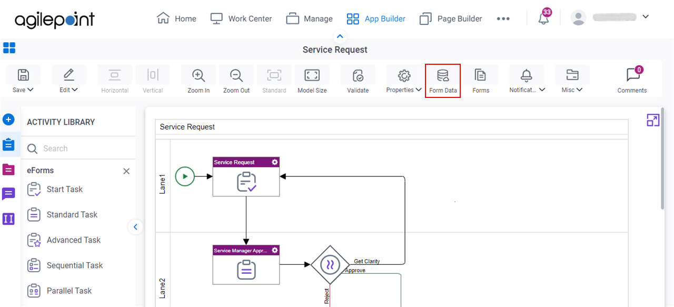
Task: Select Standard Task activity
Action: click(x=62, y=214)
